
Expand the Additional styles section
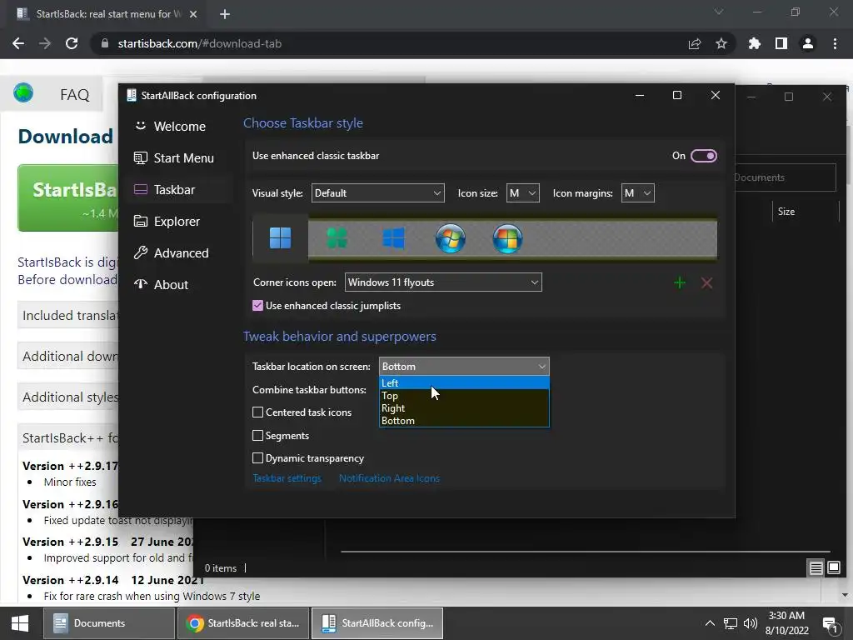pyautogui.click(x=68, y=397)
